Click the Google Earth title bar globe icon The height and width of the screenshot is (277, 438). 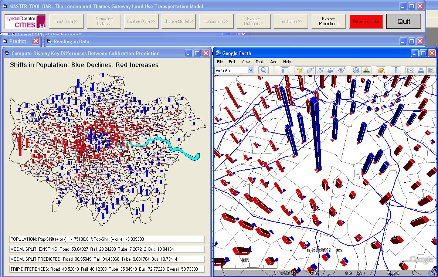[x=218, y=53]
